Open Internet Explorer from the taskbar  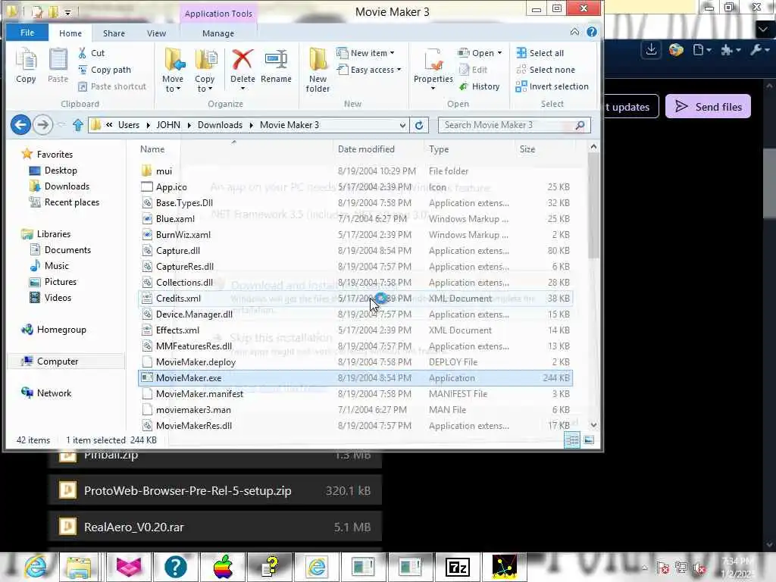[x=36, y=567]
